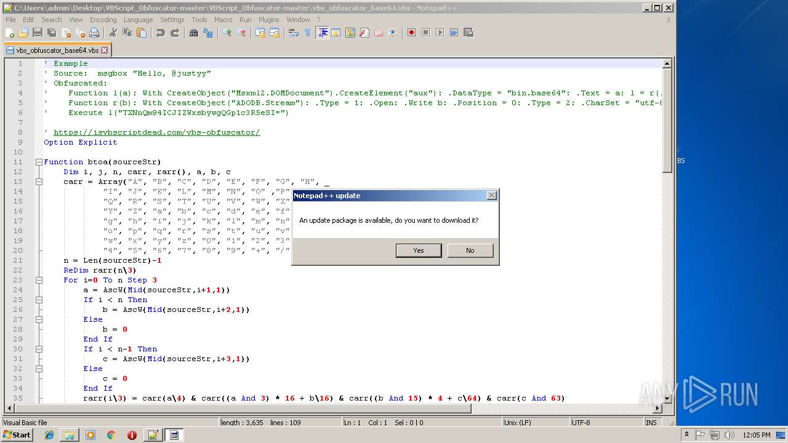Open Chrome from taskbar
The height and width of the screenshot is (443, 788).
111,435
